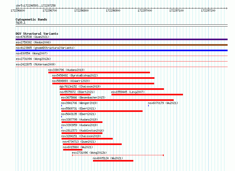
Task: Click ruler position 172296700
Action: [50, 11]
